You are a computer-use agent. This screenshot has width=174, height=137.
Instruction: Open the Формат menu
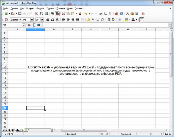pyautogui.click(x=41, y=9)
